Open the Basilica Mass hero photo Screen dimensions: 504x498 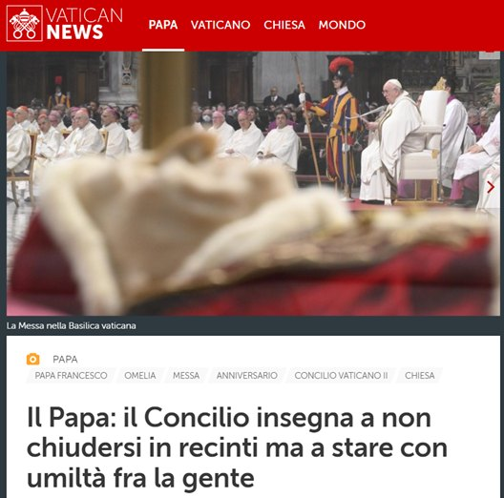point(253,183)
